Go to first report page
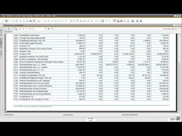182x136 pixels. [20, 29]
